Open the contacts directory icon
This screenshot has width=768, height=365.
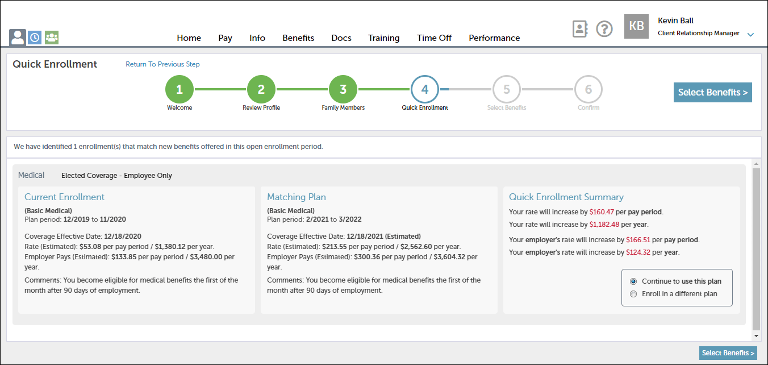coord(579,29)
